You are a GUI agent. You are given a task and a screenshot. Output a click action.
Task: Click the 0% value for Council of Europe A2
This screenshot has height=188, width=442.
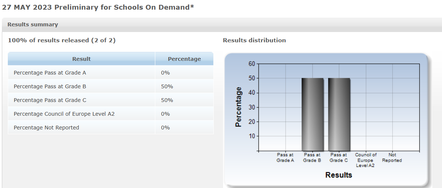[x=165, y=114]
